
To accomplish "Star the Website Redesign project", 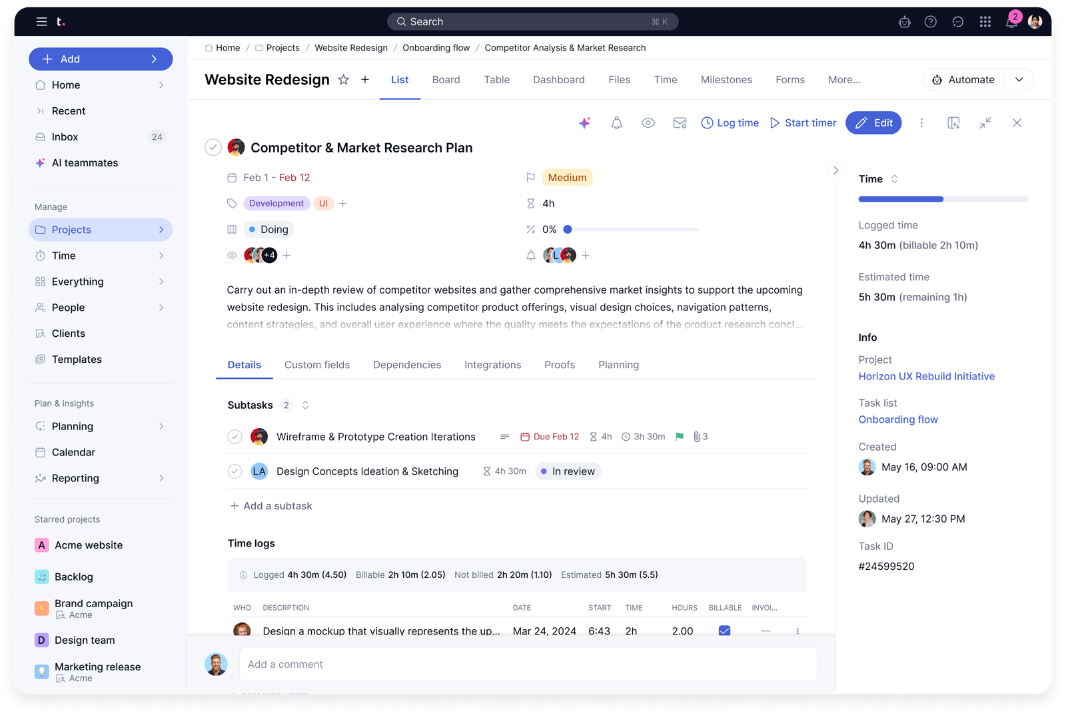I will coord(344,80).
